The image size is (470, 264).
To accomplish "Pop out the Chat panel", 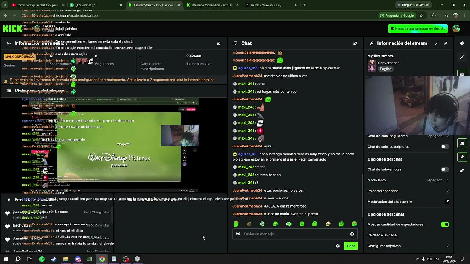I will click(355, 43).
